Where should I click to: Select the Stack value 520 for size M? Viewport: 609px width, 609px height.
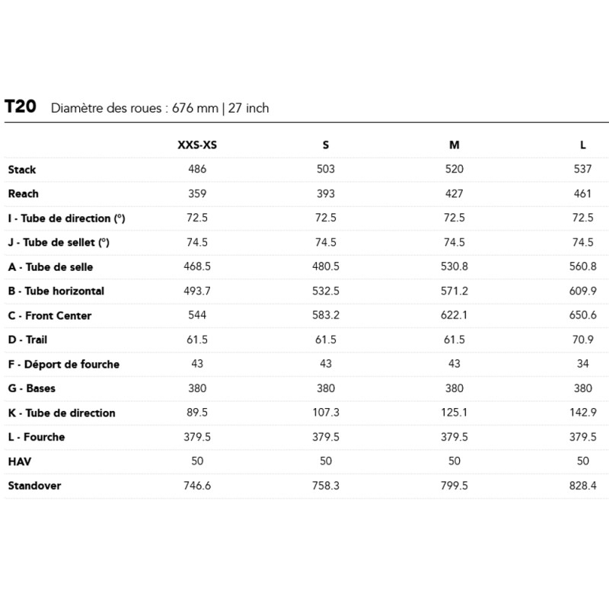pos(454,169)
